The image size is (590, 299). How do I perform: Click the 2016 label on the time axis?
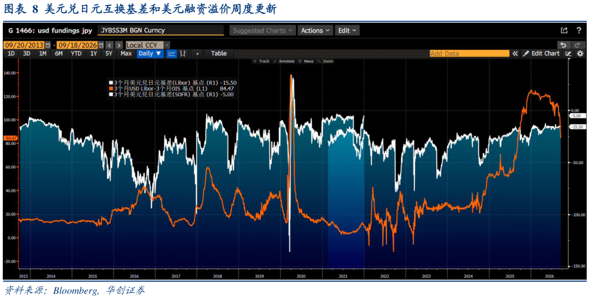pyautogui.click(x=134, y=276)
